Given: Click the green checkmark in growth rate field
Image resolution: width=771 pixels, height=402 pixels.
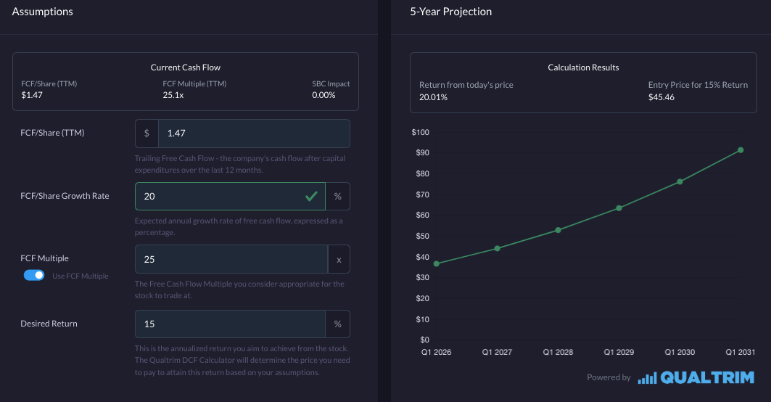Looking at the screenshot, I should coord(311,196).
